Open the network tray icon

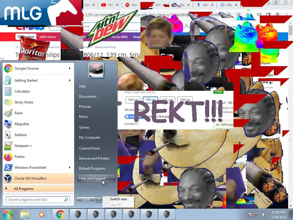[257, 215]
